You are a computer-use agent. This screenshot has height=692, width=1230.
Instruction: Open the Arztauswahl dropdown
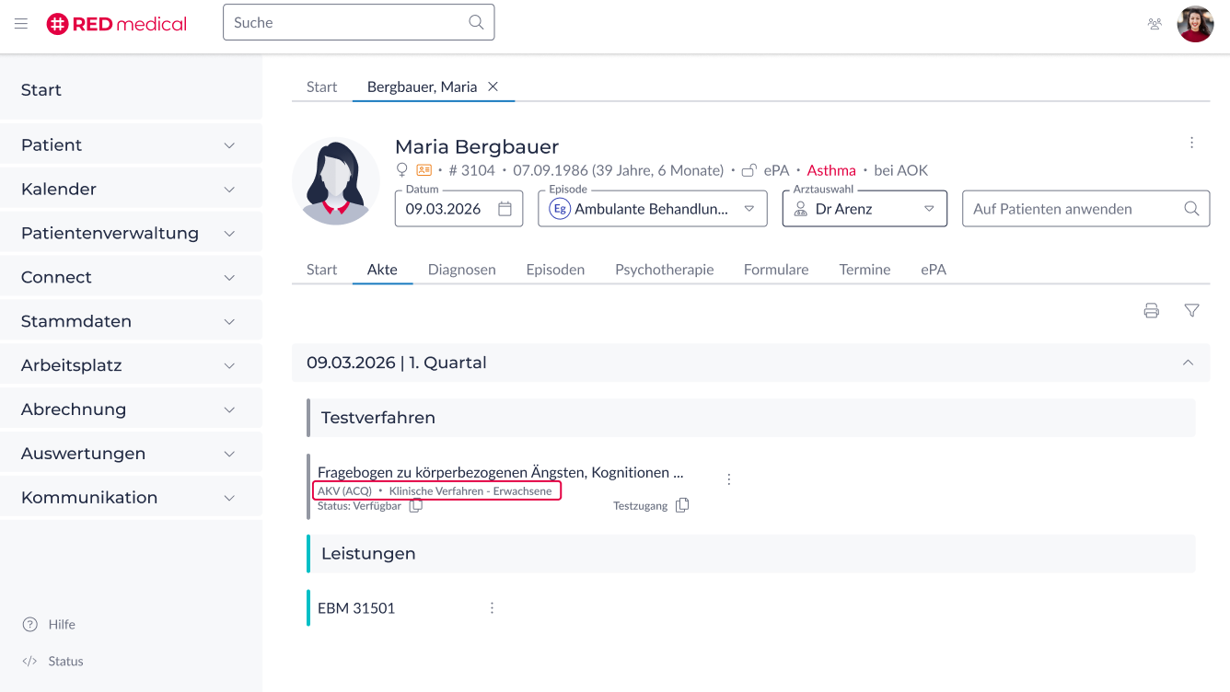pos(929,209)
